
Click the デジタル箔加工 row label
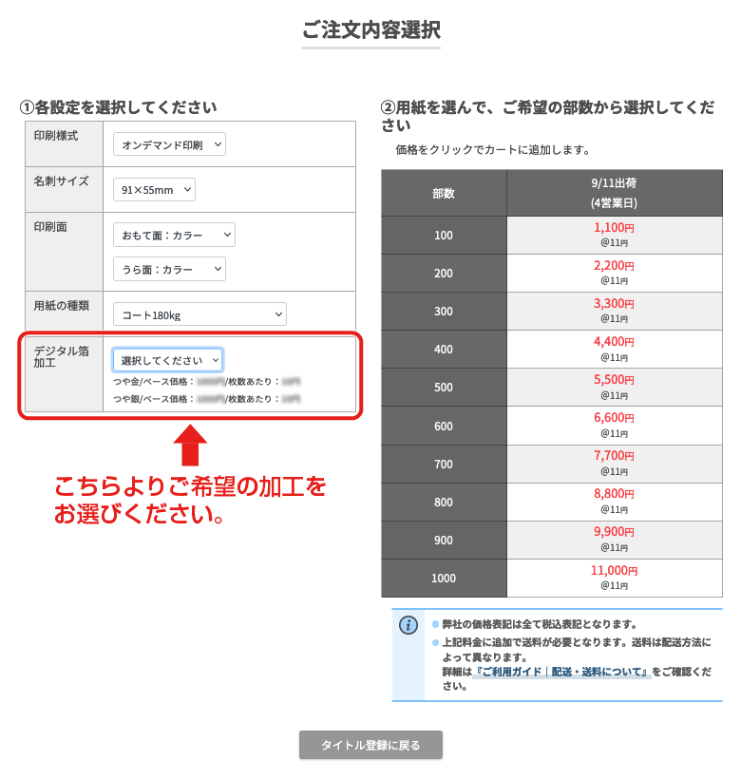(61, 356)
